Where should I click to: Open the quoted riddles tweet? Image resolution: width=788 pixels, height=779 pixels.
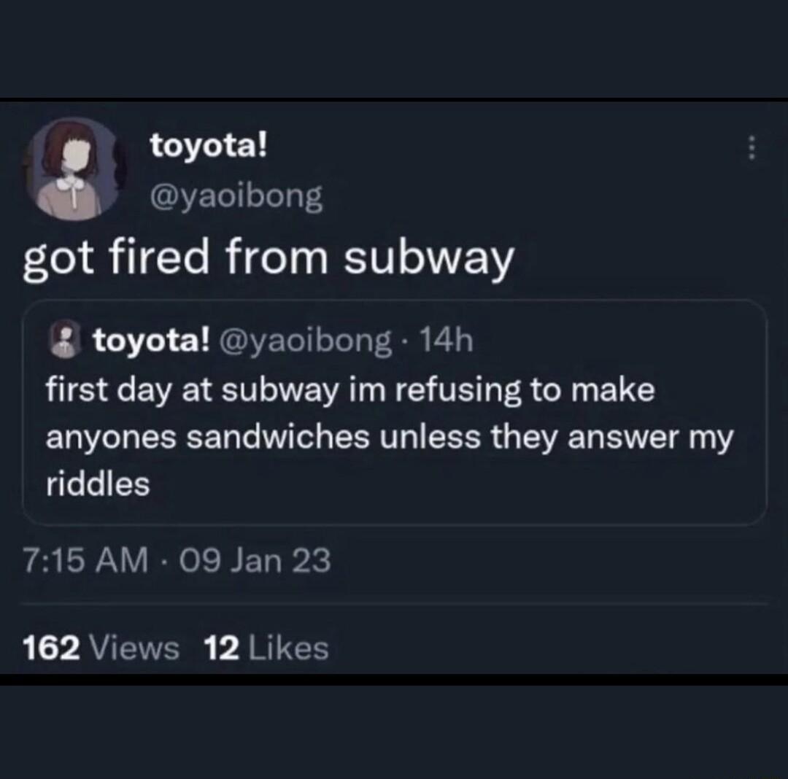394,435
